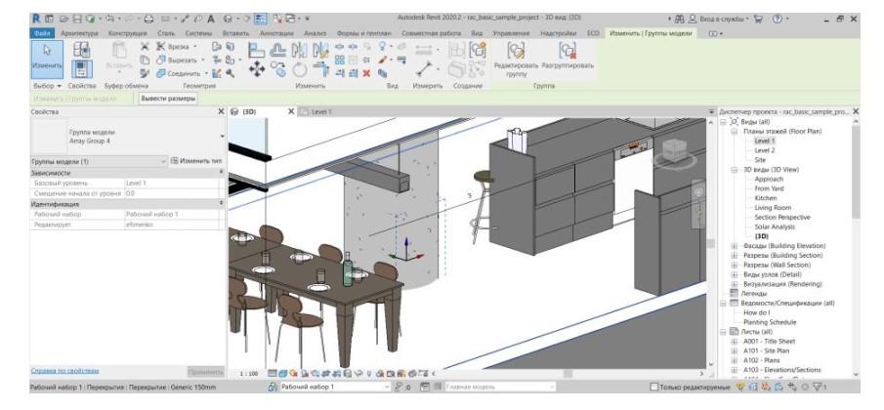Click Изменить тип button in properties

click(x=196, y=161)
